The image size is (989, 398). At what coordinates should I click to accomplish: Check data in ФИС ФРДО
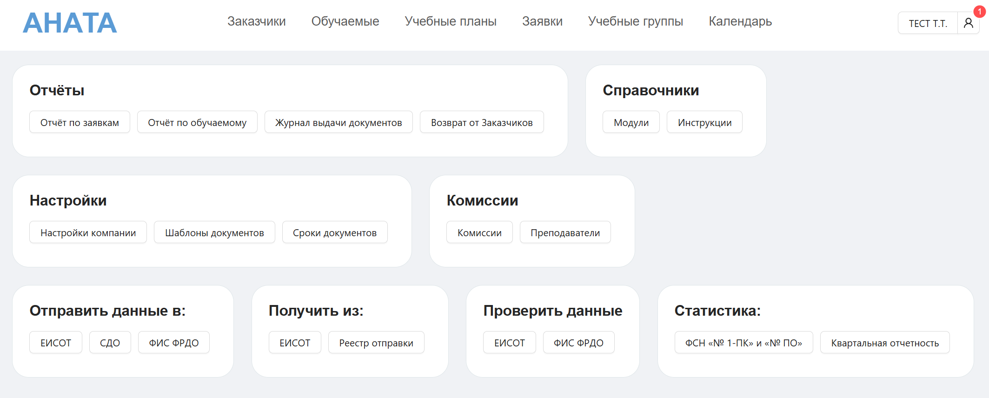click(x=578, y=343)
